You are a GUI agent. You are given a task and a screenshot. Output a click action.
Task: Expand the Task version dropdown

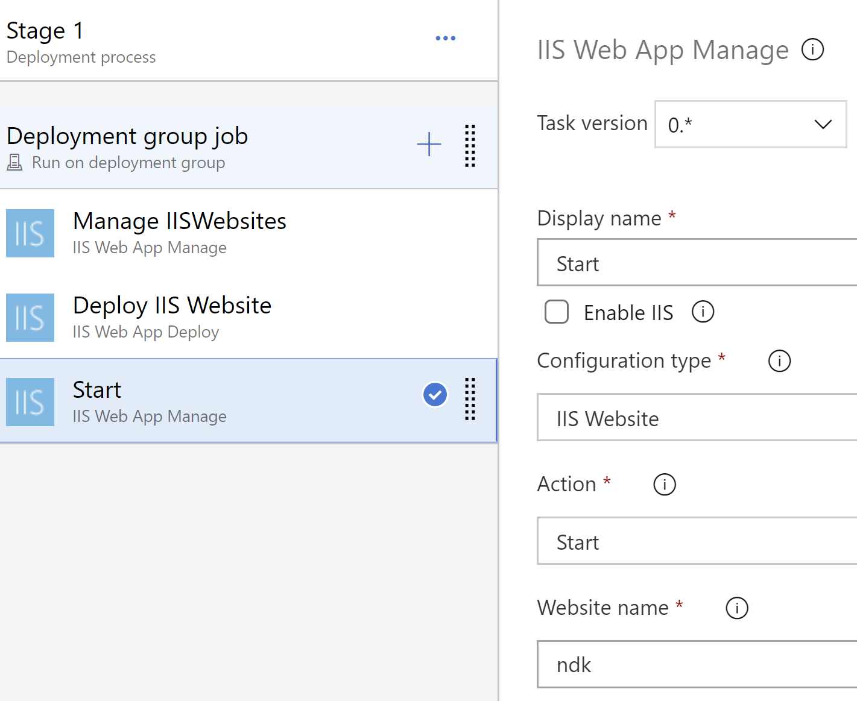tap(750, 124)
